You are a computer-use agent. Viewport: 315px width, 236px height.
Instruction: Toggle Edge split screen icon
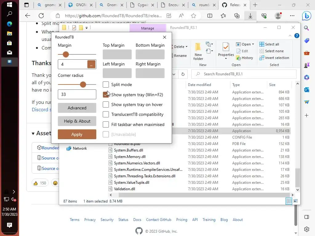point(210,16)
